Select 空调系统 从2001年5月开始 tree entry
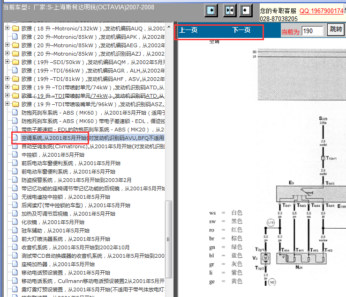 tap(53, 138)
